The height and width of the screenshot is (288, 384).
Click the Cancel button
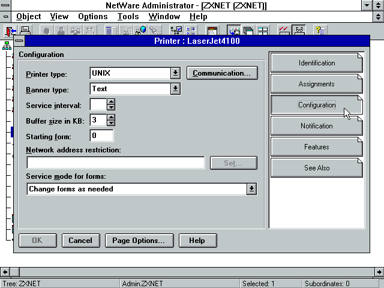point(81,241)
